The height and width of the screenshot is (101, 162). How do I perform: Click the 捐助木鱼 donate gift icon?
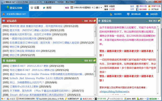tap(137, 6)
